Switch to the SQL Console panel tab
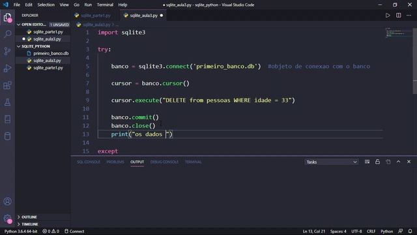Viewport: 417px width, 235px height. 89,162
